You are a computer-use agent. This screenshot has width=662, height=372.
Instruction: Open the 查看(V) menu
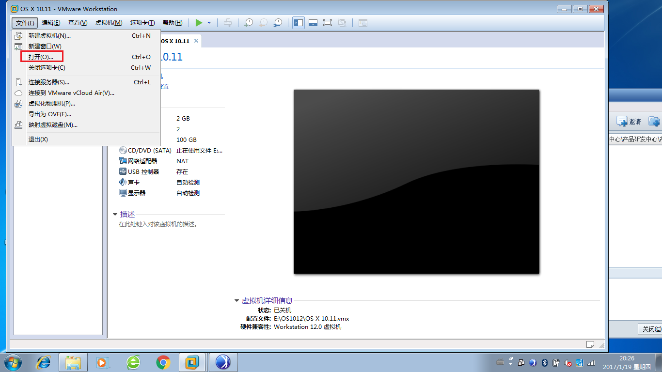[x=78, y=23]
